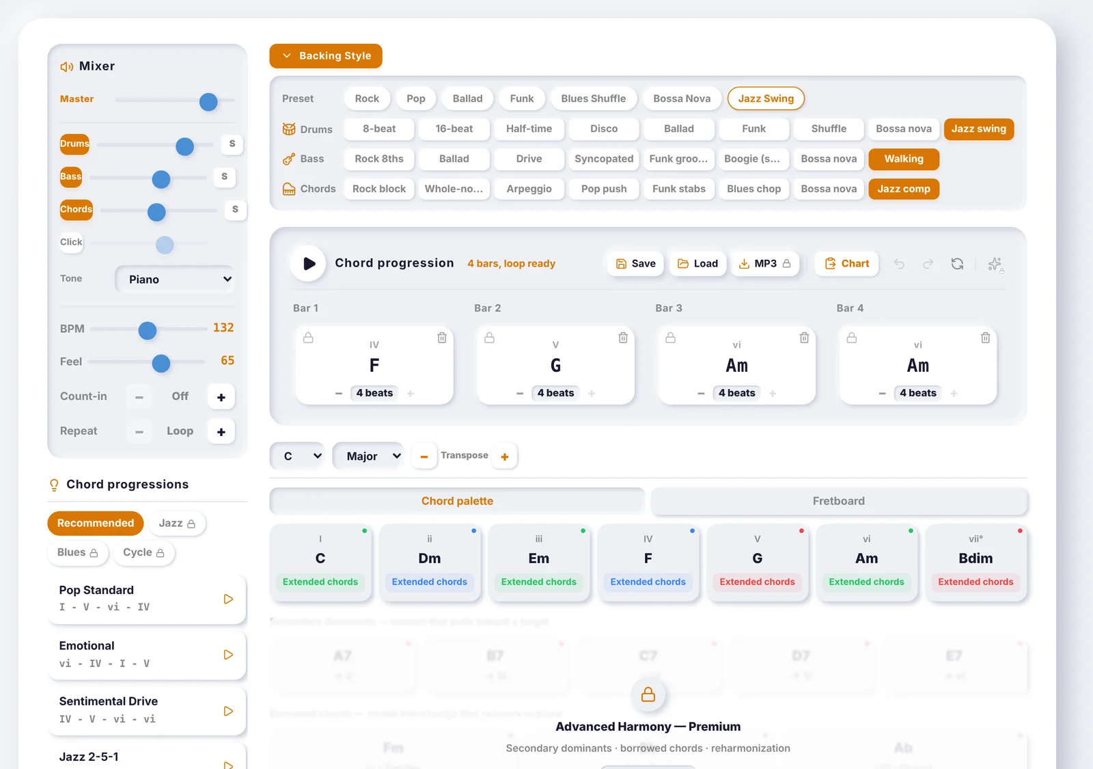Load a chord progression
This screenshot has width=1093, height=769.
697,264
